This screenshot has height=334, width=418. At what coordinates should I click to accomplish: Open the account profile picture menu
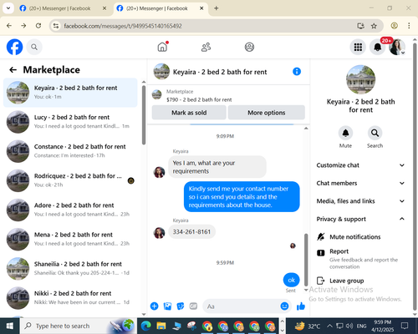397,47
